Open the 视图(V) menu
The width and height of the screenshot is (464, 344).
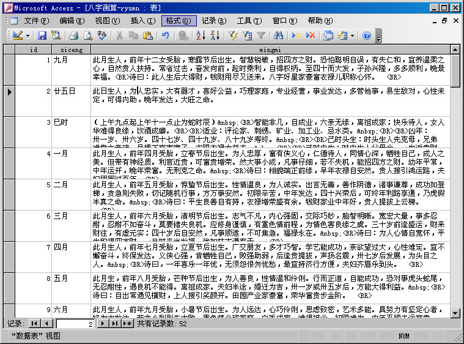tap(108, 21)
